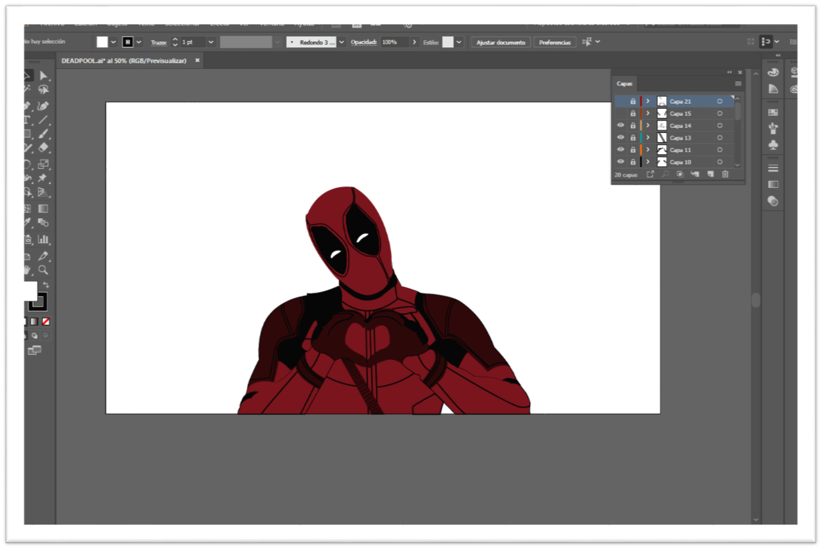Open the Stroke panel icon
822x549 pixels.
[x=773, y=169]
